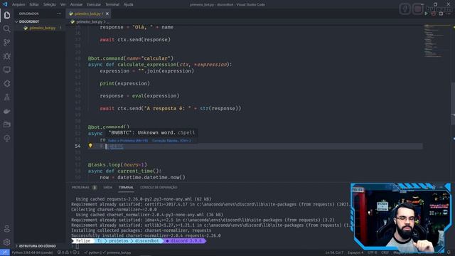Screen dimensions: 455x256
Task: Click the CRLF end-of-line indicator
Action: [x=385, y=252]
